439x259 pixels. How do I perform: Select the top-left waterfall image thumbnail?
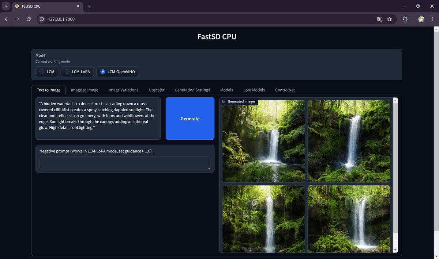click(263, 141)
